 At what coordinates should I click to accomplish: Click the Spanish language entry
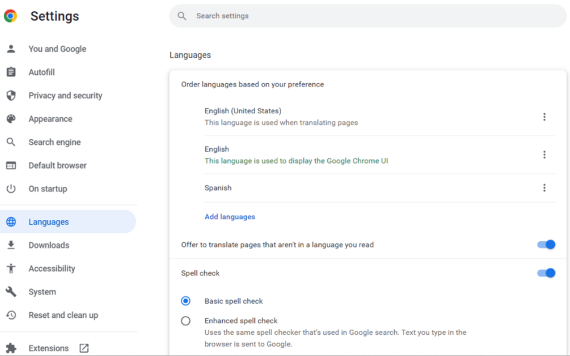pos(218,188)
